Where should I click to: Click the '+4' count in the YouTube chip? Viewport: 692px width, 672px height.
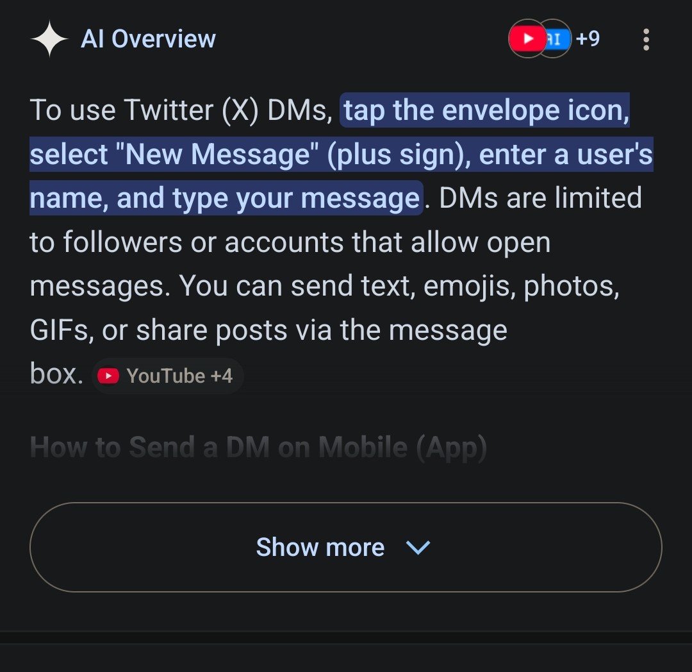[x=222, y=376]
